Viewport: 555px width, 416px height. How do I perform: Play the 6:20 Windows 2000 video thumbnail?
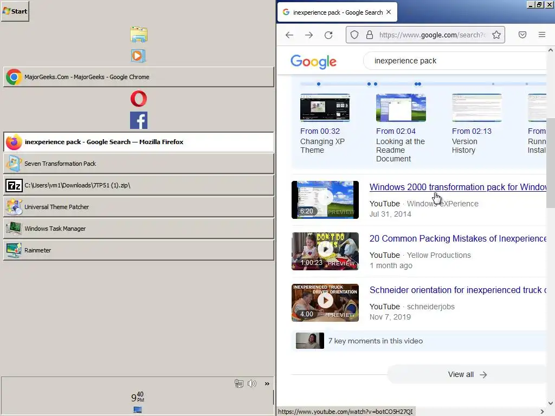325,199
